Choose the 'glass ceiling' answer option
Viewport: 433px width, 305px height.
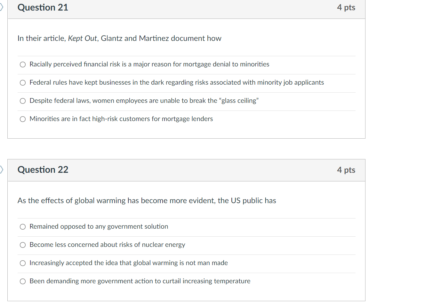22,101
